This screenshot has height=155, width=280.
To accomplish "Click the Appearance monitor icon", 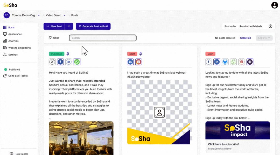I will [5, 34].
